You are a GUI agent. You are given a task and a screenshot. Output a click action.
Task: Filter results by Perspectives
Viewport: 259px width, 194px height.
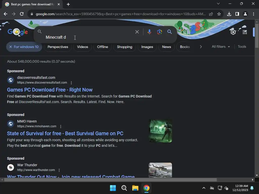tap(58, 47)
